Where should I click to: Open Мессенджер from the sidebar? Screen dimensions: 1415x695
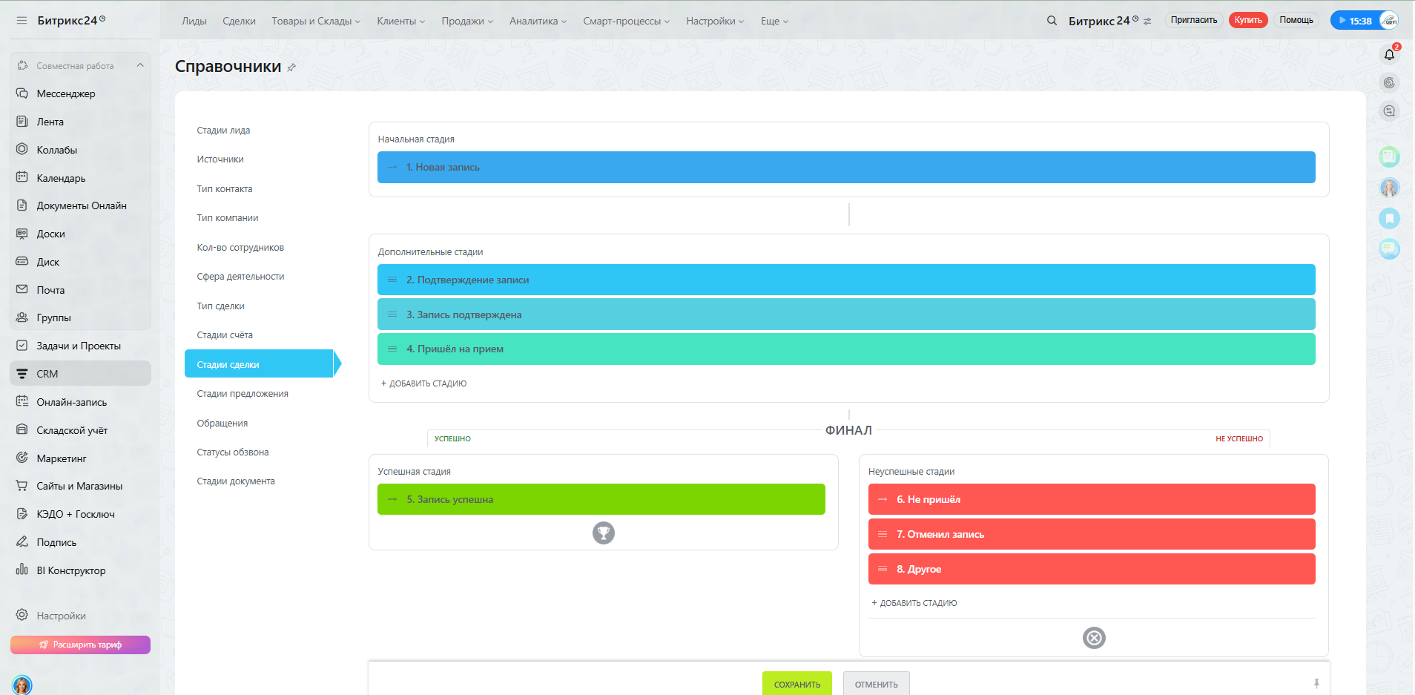point(66,93)
